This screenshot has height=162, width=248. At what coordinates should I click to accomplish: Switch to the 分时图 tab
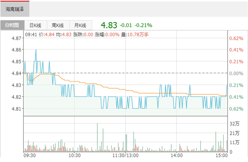coord(12,25)
